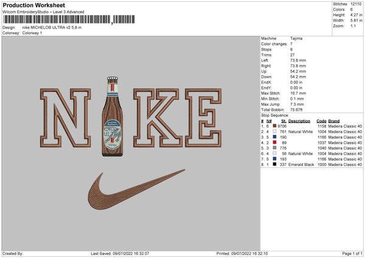365x258 pixels.
Task: Select the Min Stitch value 0.1 mm
Action: (297, 99)
